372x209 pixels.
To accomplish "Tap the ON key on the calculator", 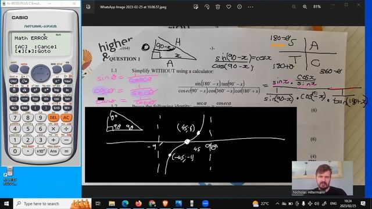I will click(x=67, y=69).
